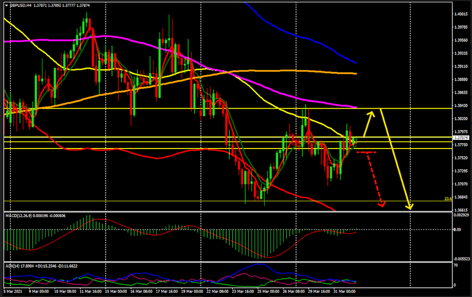This screenshot has height=297, width=472.
Task: Click the GBPUSD,H4 chart title text
Action: click(x=21, y=5)
